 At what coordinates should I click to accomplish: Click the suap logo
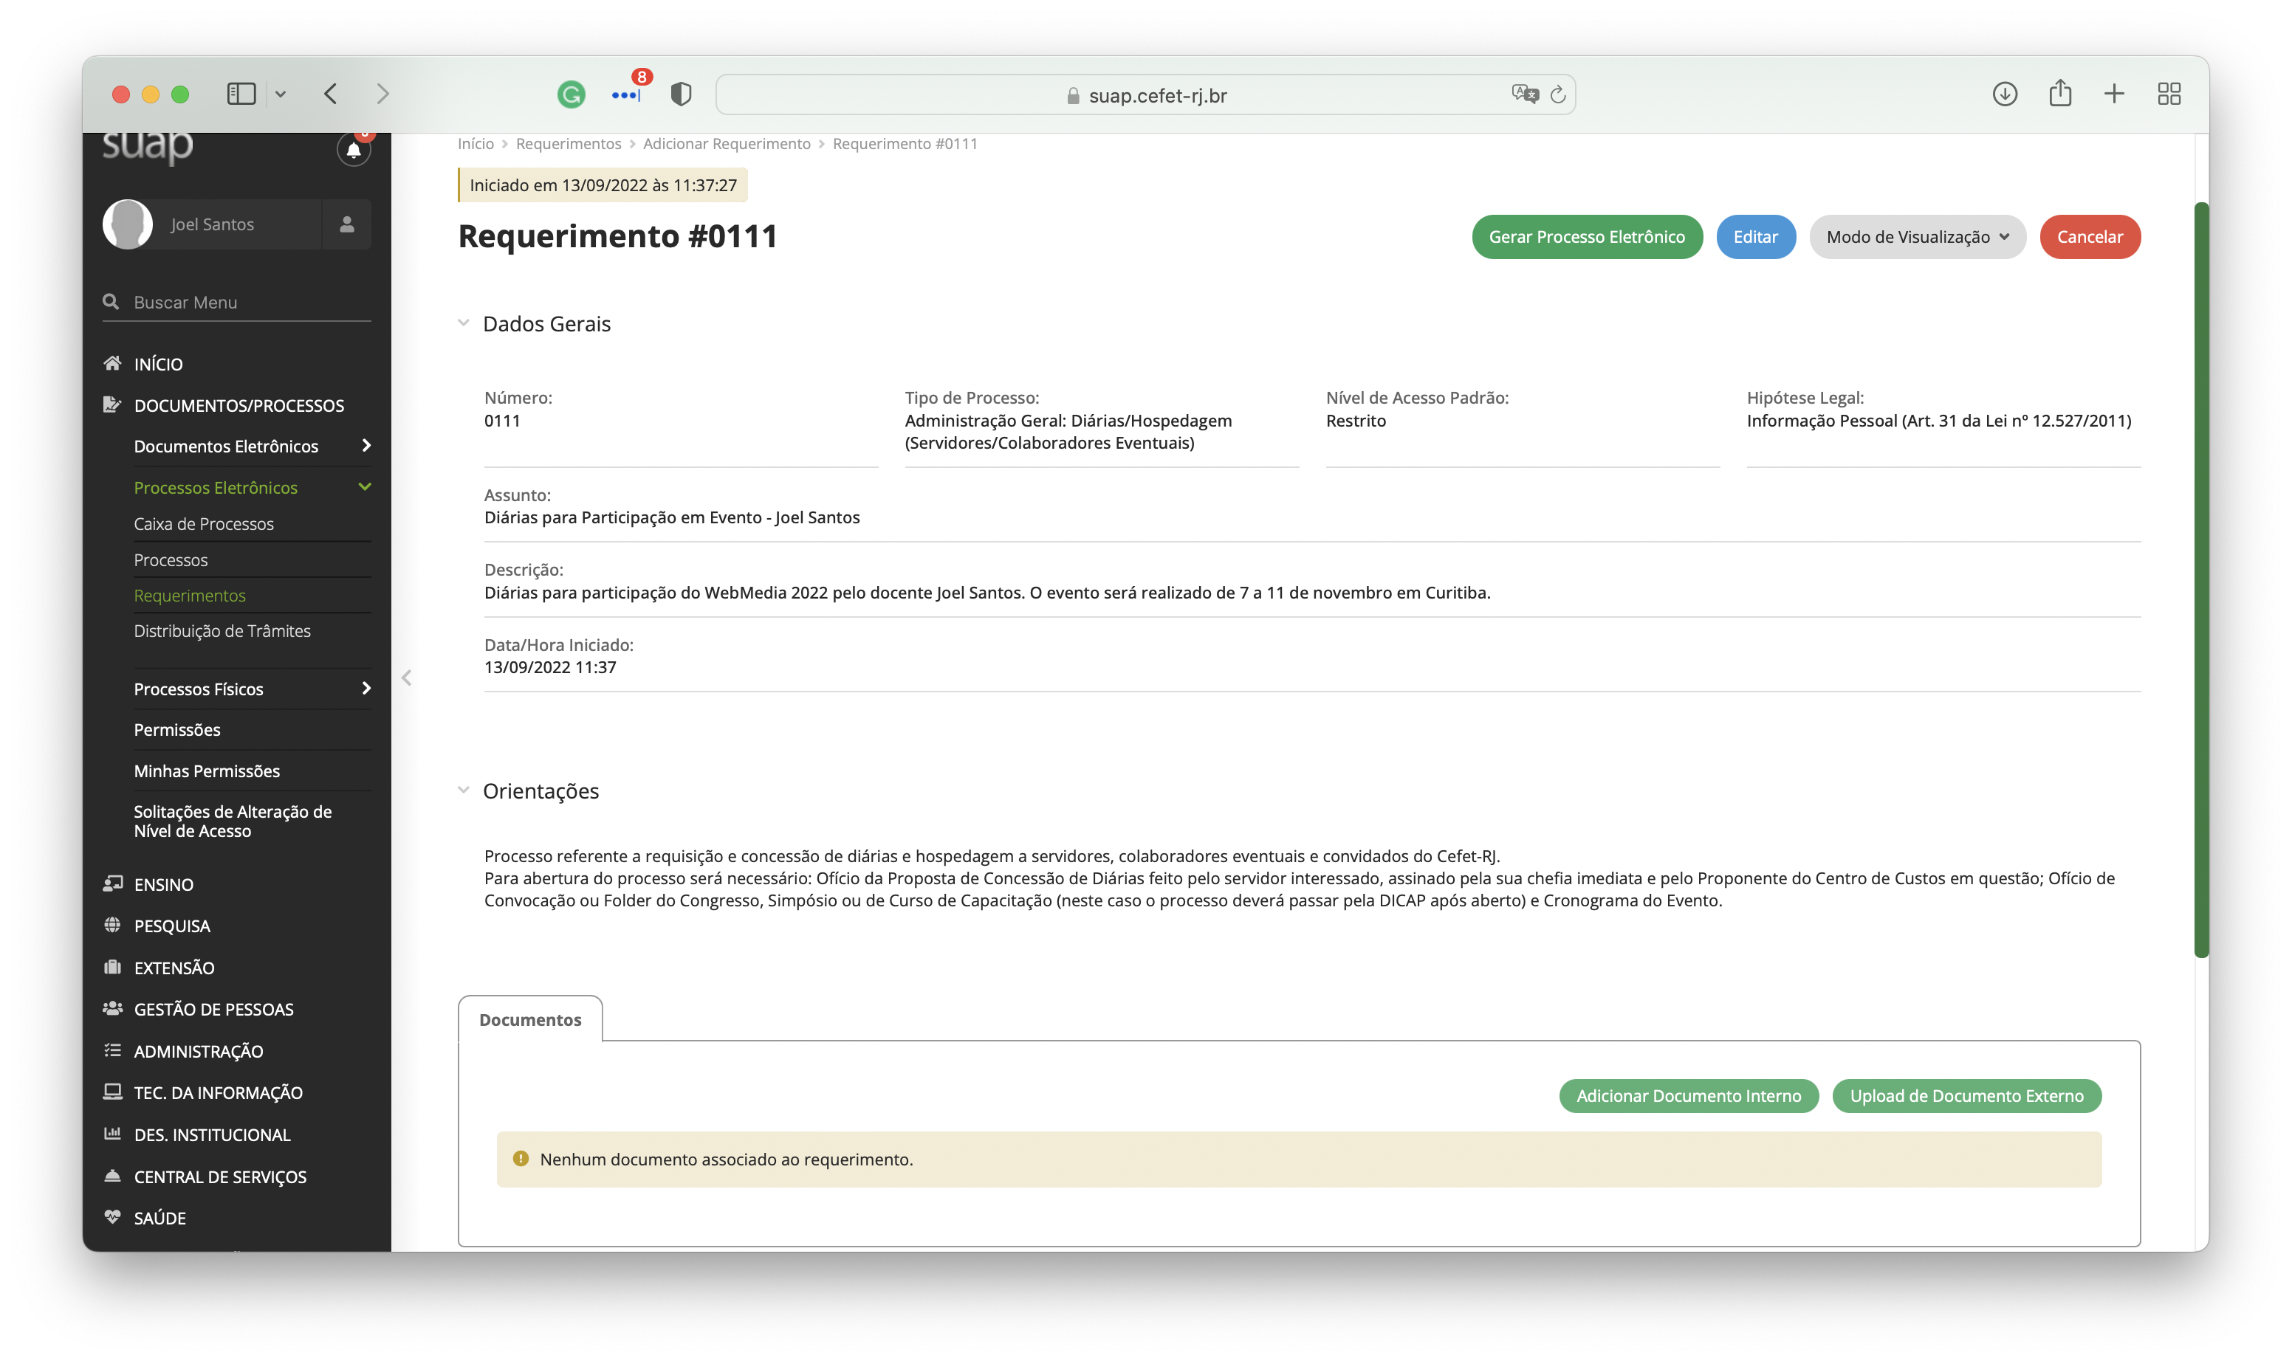click(x=148, y=147)
